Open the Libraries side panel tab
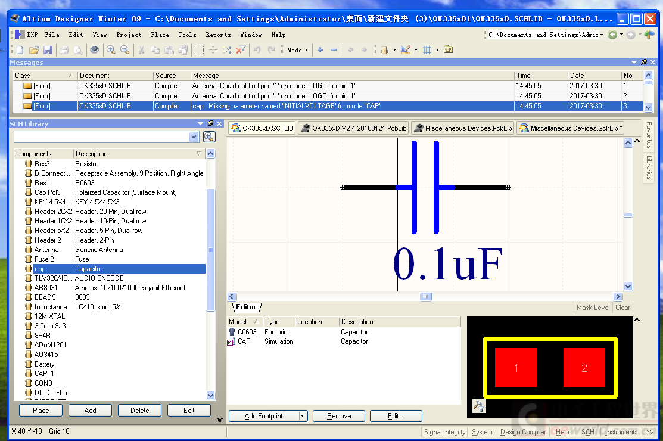 tap(649, 167)
